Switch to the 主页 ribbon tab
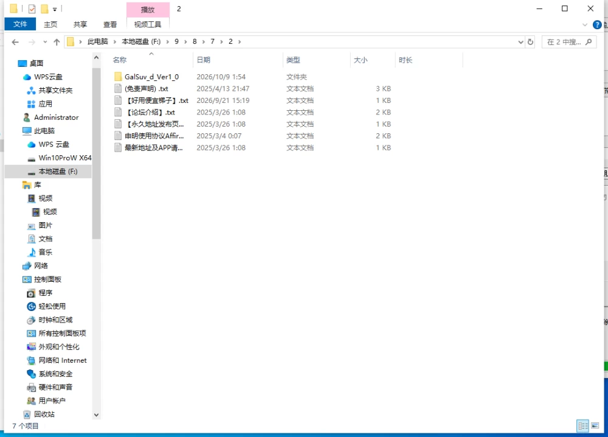Image resolution: width=608 pixels, height=437 pixels. tap(50, 24)
